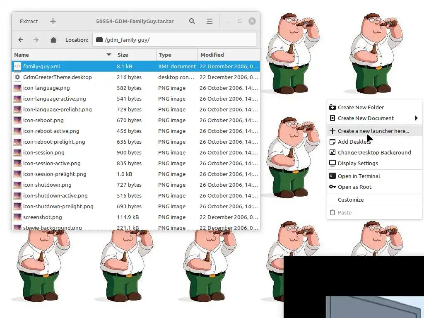
Task: Click the icon-reboot.png thumbnail icon
Action: click(x=17, y=120)
